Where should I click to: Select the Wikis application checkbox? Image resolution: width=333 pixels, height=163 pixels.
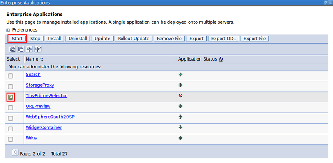click(10, 139)
